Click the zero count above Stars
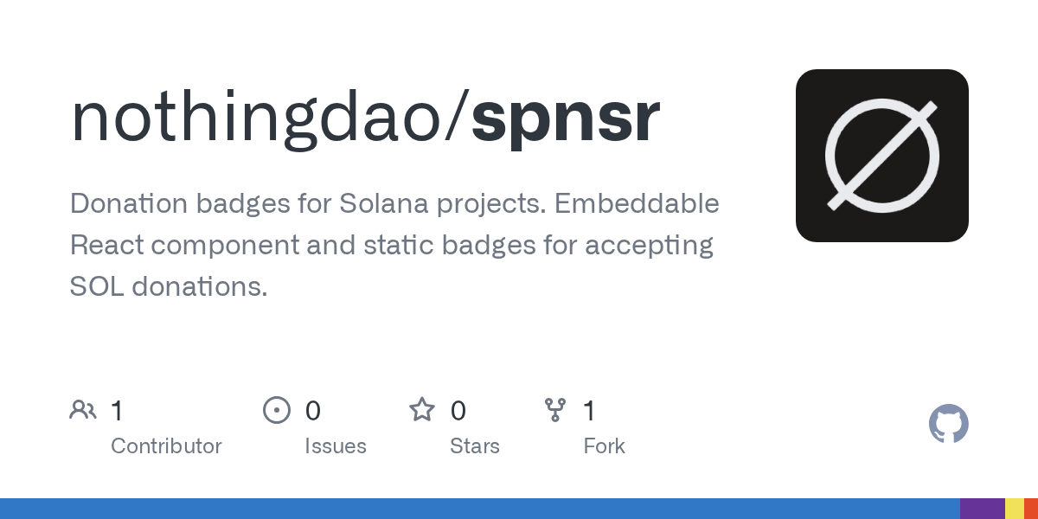1038x519 pixels. [458, 411]
